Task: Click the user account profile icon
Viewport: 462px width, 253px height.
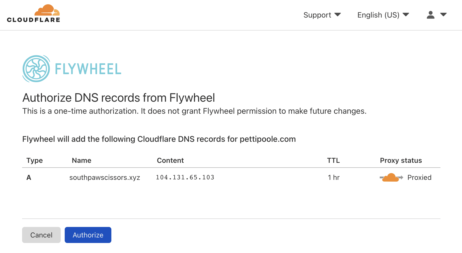Action: (x=430, y=15)
